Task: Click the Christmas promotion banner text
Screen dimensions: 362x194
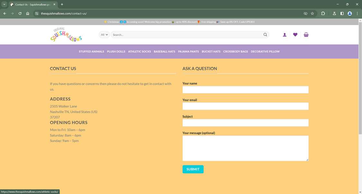Action: pos(179,22)
